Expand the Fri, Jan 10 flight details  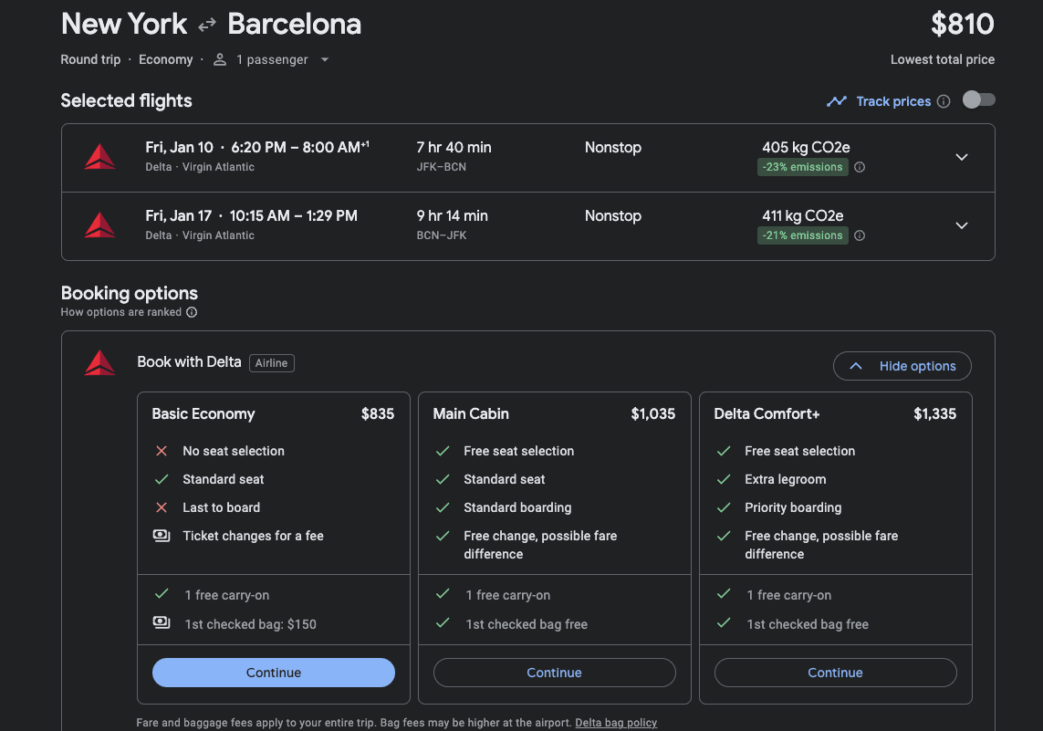(961, 157)
